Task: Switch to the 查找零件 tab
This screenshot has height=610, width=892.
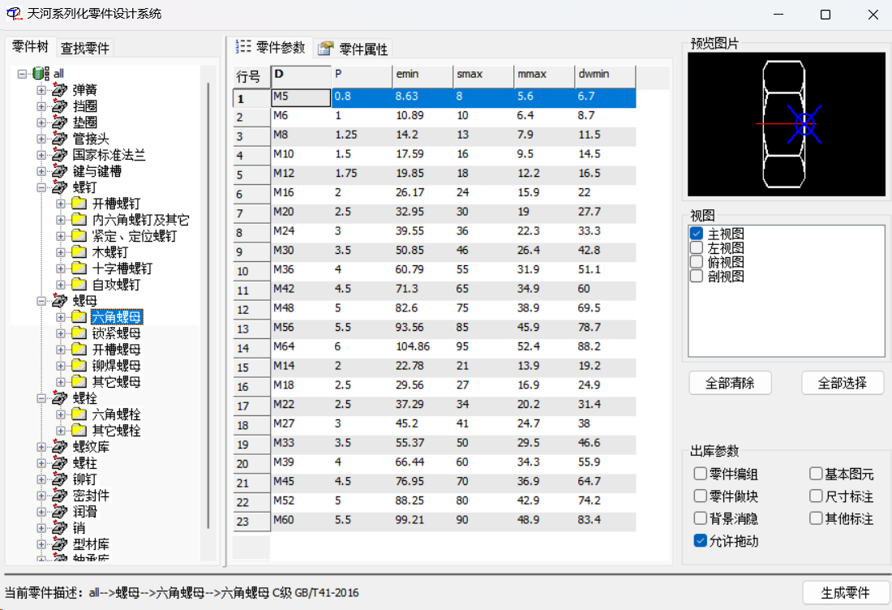Action: click(86, 46)
